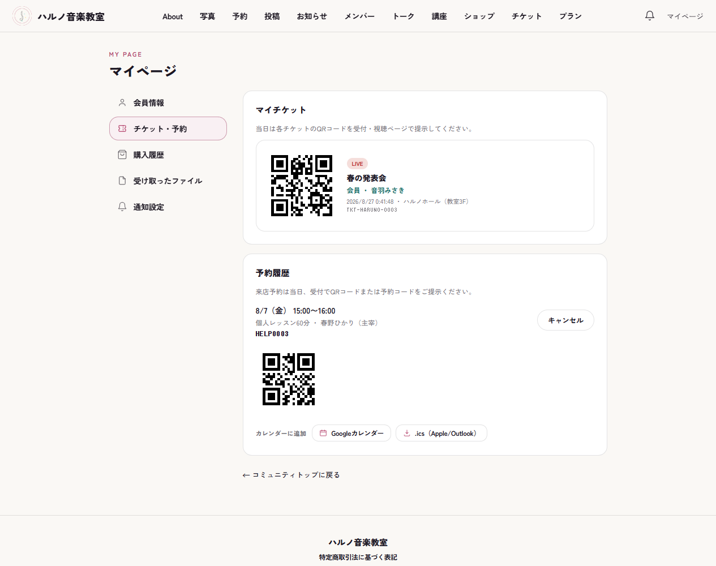Click the file icon beside 受け取ったファイル
Screen dimensions: 716x566
(x=122, y=181)
